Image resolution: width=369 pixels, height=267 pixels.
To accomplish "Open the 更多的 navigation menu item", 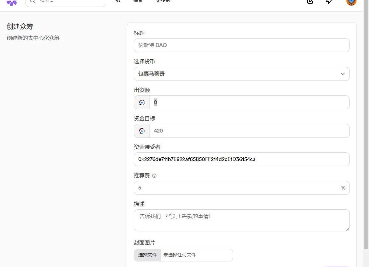I will 163,1.
